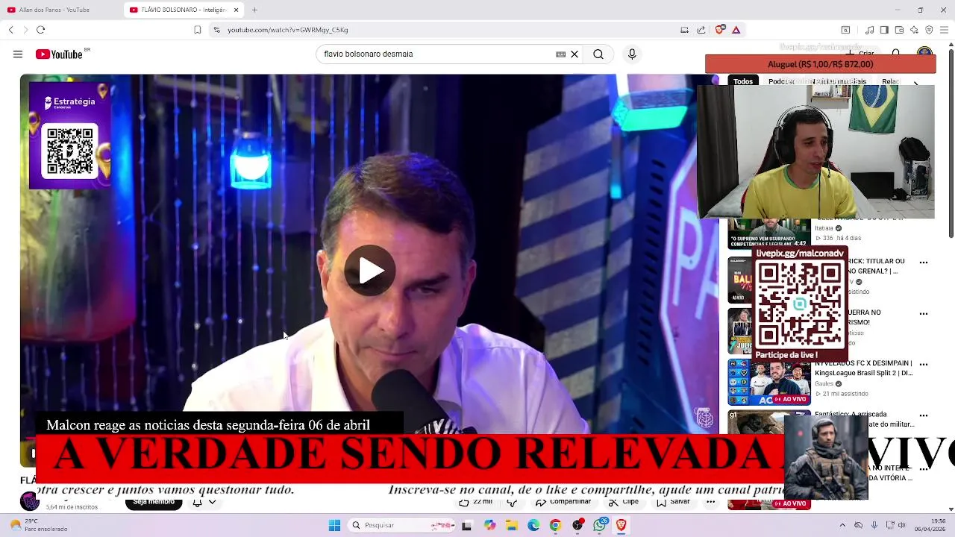Click the address bar URL
Viewport: 955px width, 537px height.
click(x=287, y=30)
